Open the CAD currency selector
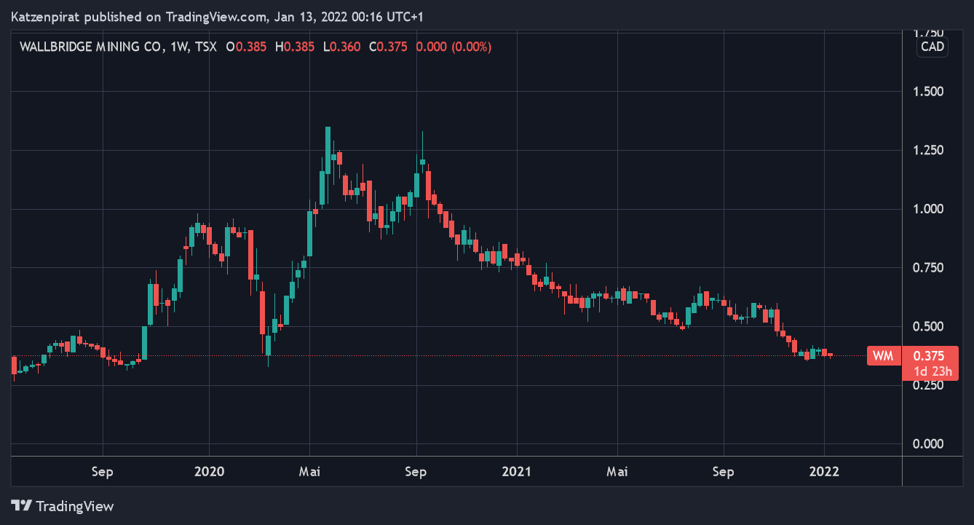The height and width of the screenshot is (525, 974). coord(932,47)
